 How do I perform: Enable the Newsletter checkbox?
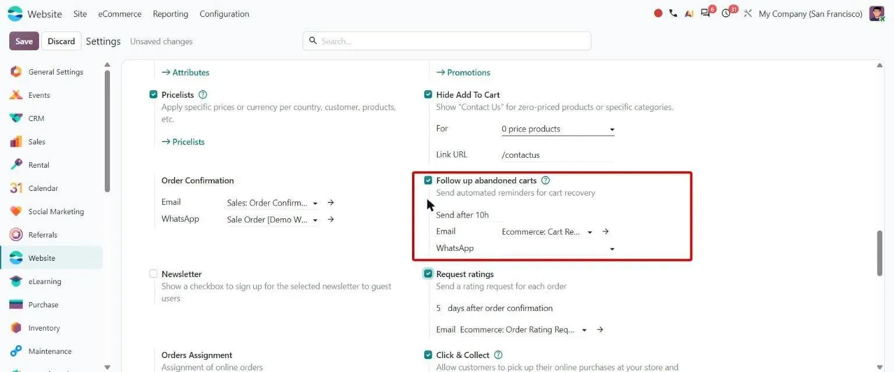point(153,274)
